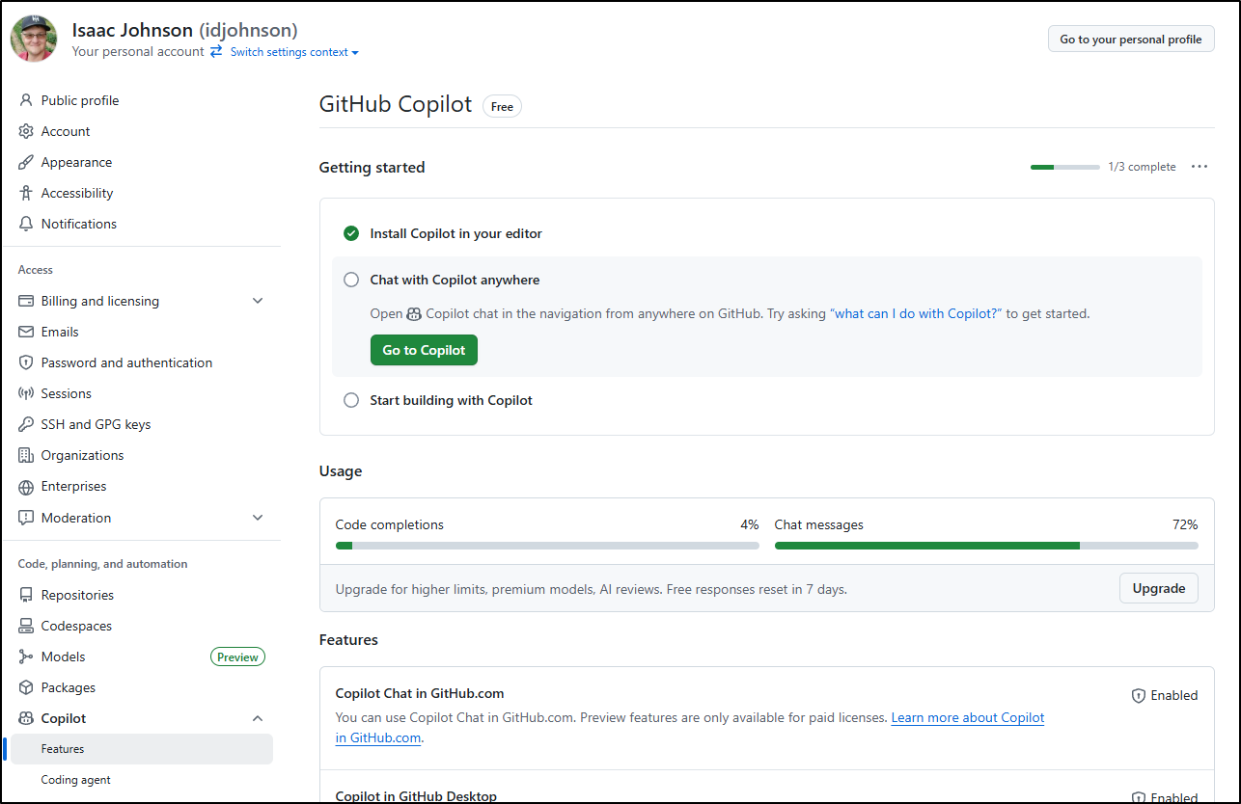Select Repositories in the settings sidebar

pos(77,595)
